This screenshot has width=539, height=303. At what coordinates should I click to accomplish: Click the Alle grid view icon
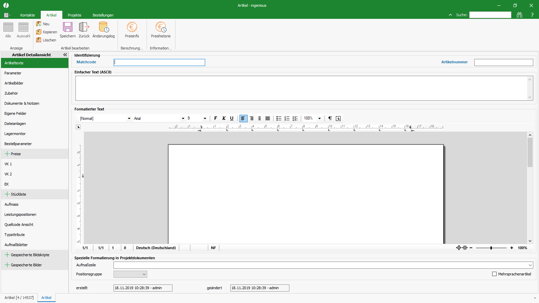[x=8, y=27]
